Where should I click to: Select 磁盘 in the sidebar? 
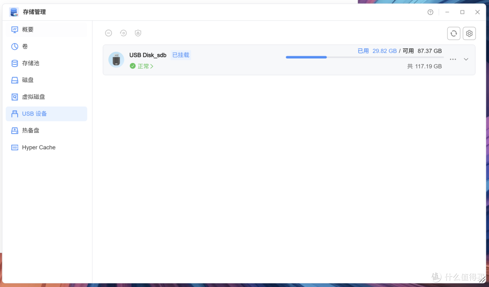coord(47,80)
